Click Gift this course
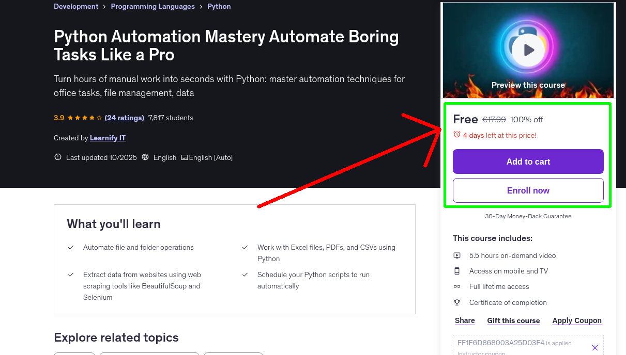This screenshot has height=355, width=626. point(513,320)
